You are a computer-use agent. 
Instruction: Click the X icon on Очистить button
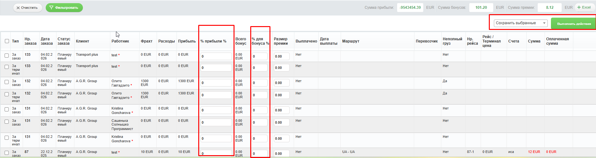pos(18,8)
